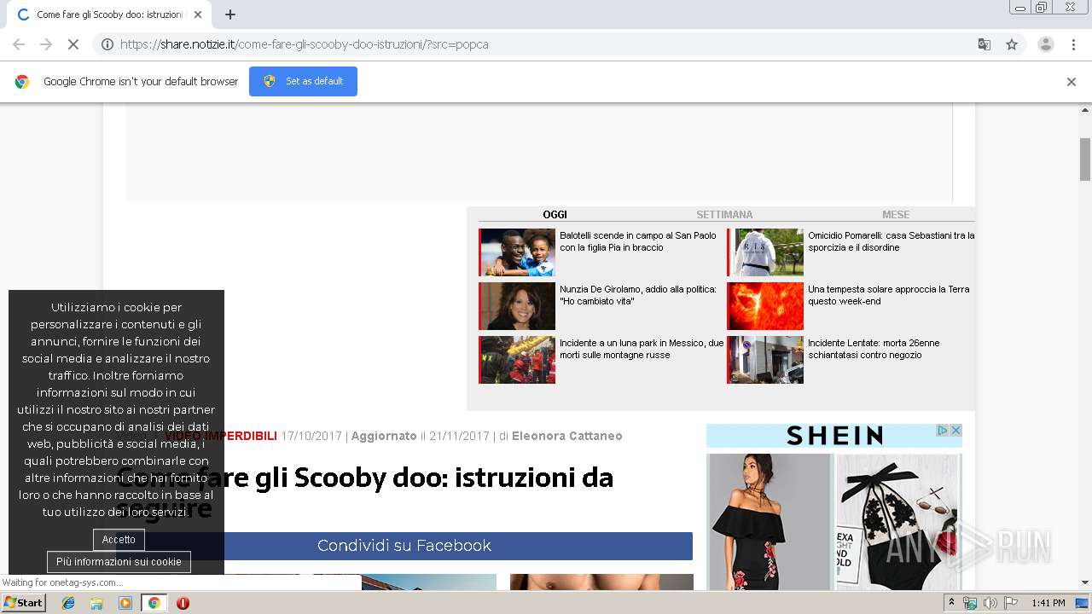Open media player taskbar icon
The height and width of the screenshot is (614, 1092).
125,603
